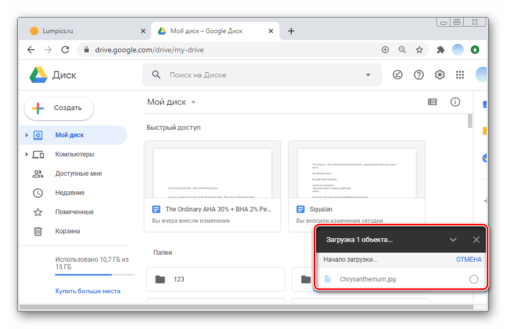Open the 123 folder
Image resolution: width=506 pixels, height=329 pixels.
point(216,279)
